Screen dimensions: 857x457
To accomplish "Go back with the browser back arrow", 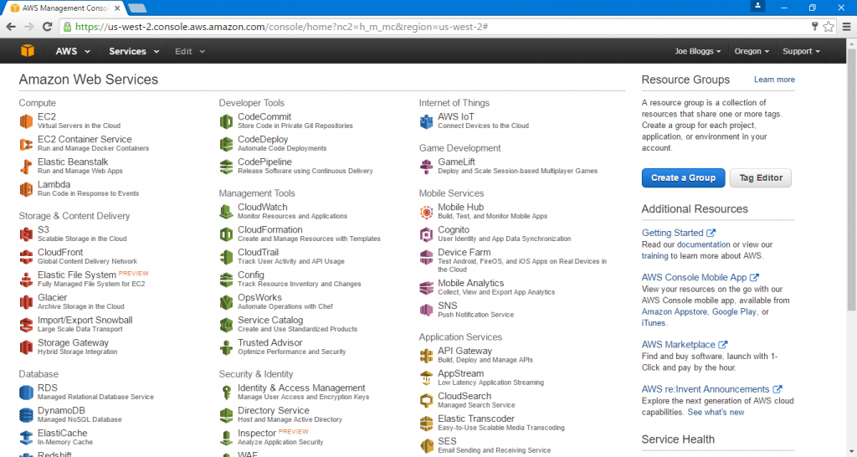I will 10,27.
